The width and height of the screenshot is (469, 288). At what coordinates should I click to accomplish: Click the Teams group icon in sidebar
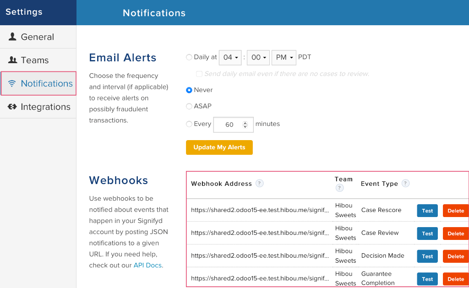(12, 60)
